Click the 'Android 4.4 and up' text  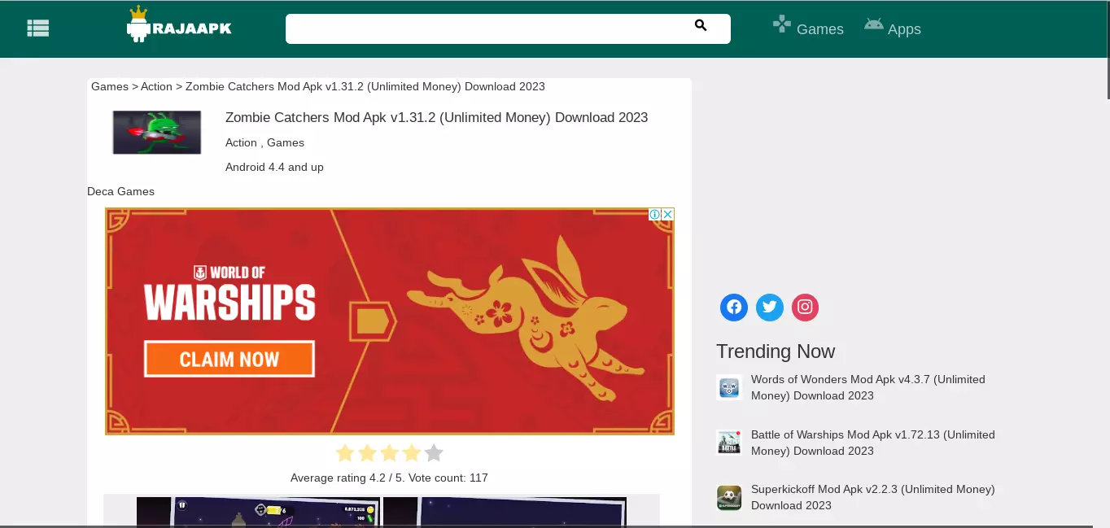click(x=274, y=167)
